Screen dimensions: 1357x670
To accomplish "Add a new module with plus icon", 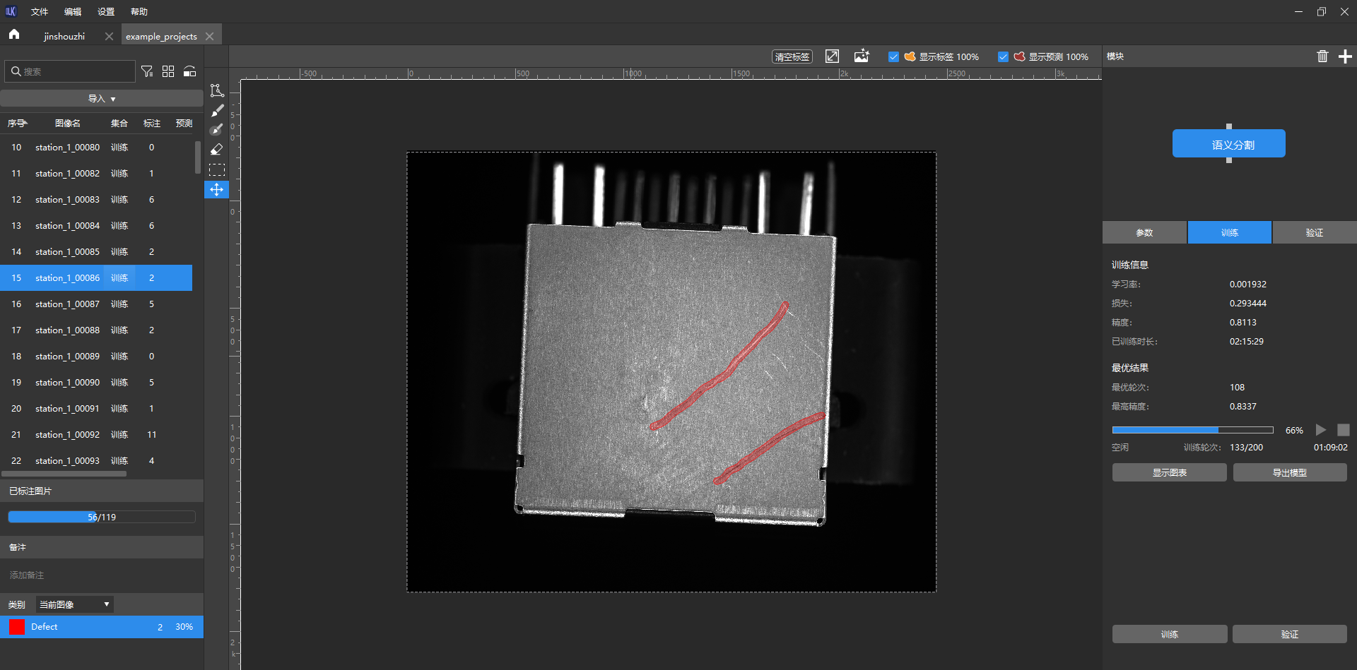I will pos(1345,56).
